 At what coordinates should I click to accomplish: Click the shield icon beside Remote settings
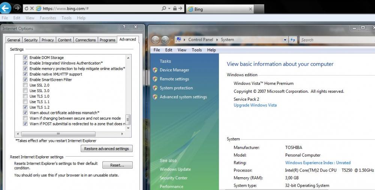(155, 79)
